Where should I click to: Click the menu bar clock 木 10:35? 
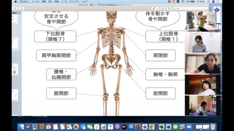(201, 2)
